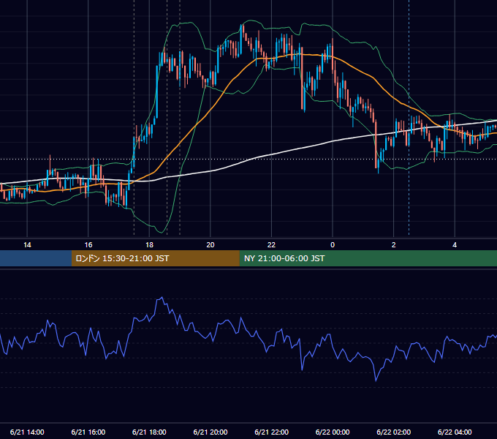The height and width of the screenshot is (439, 497).
Task: Click the candlestick low wick near 01:30
Action: click(378, 170)
